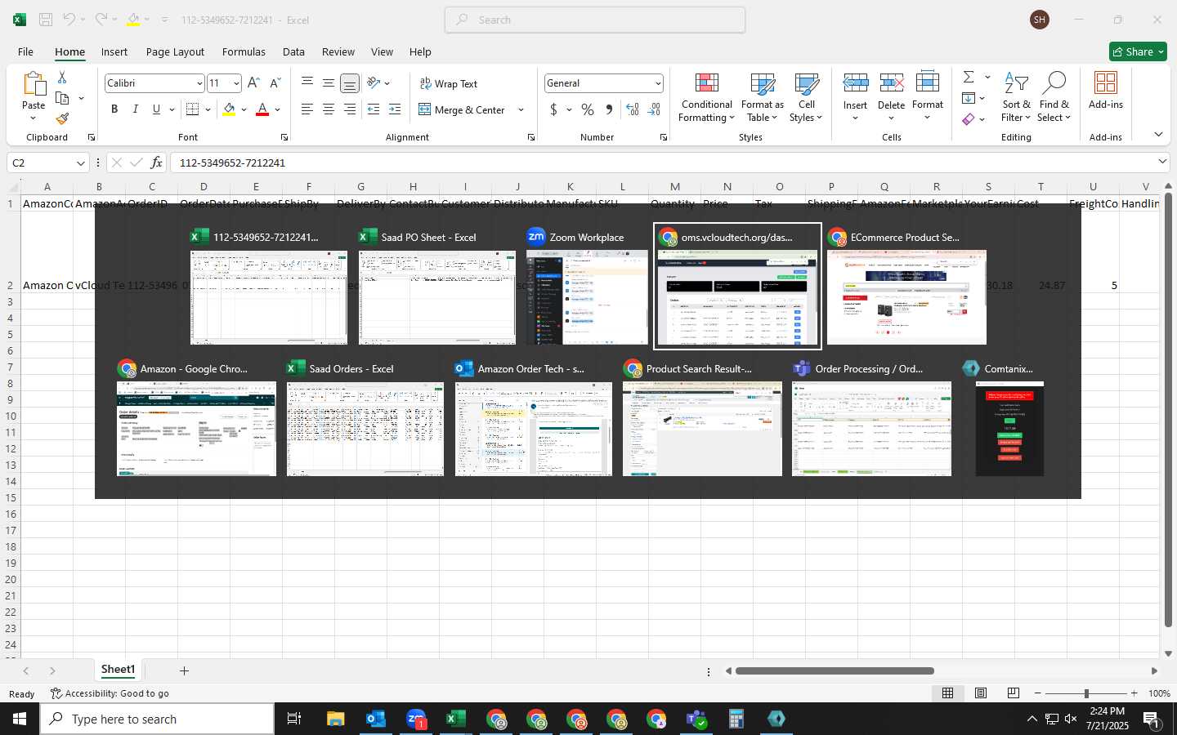Click Sort & Filter button
The height and width of the screenshot is (735, 1177).
(x=1016, y=98)
